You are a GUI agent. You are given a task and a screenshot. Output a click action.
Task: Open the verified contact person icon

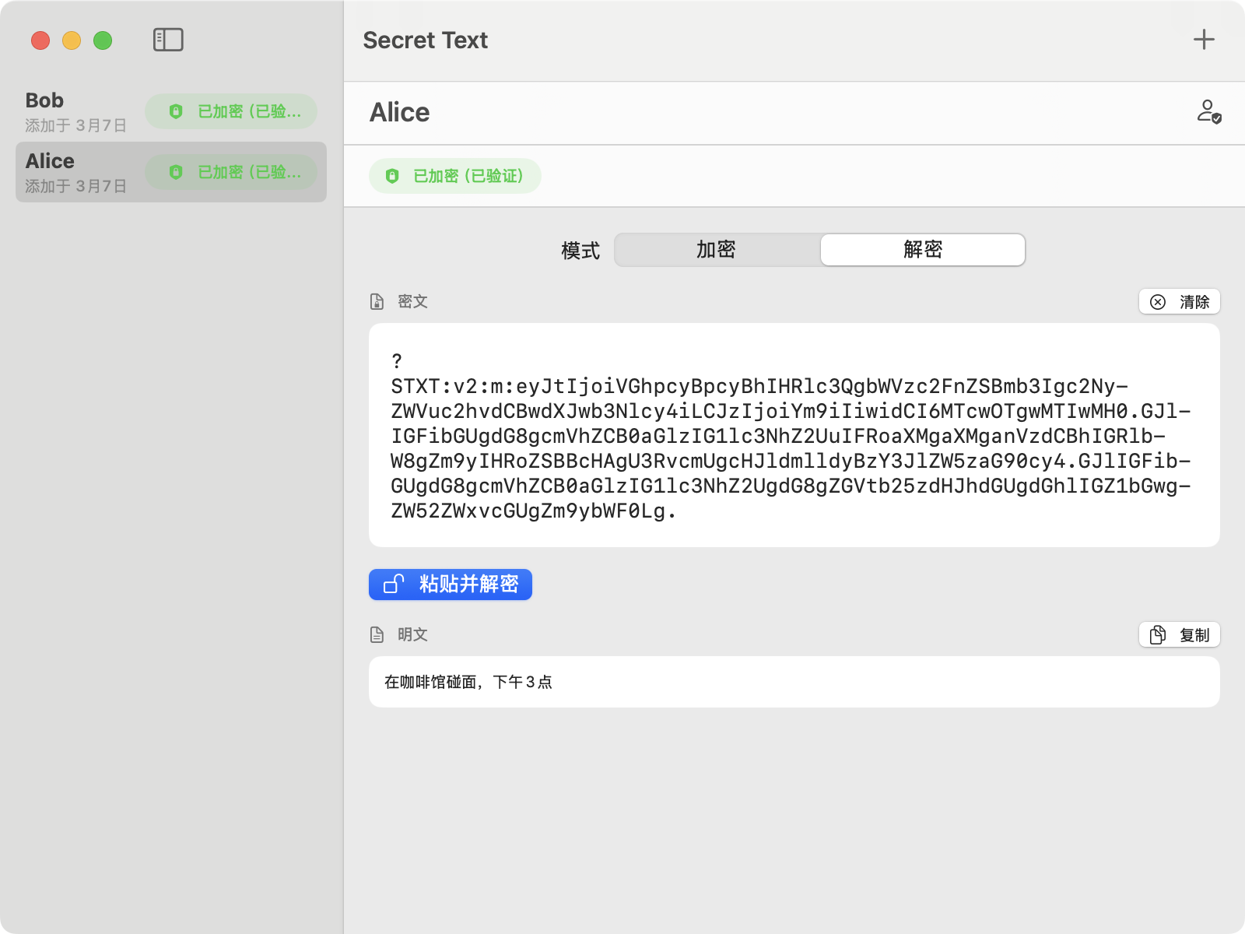(x=1208, y=111)
